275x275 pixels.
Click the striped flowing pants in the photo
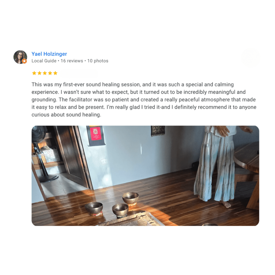215,167
